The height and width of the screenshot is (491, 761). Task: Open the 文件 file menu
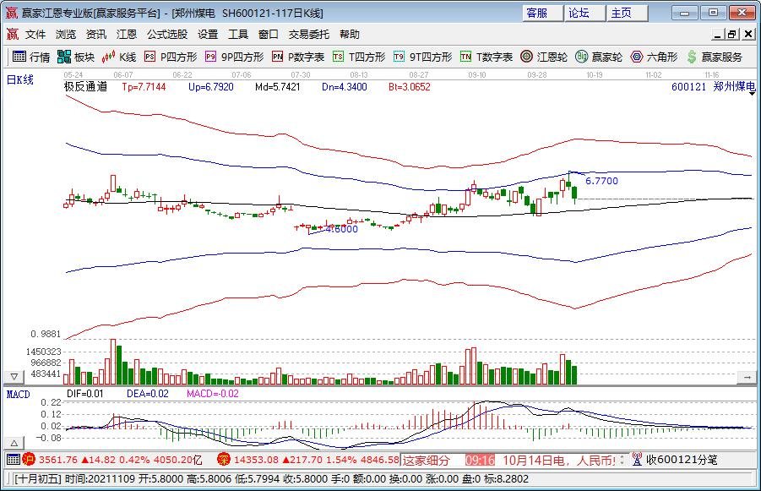point(34,34)
